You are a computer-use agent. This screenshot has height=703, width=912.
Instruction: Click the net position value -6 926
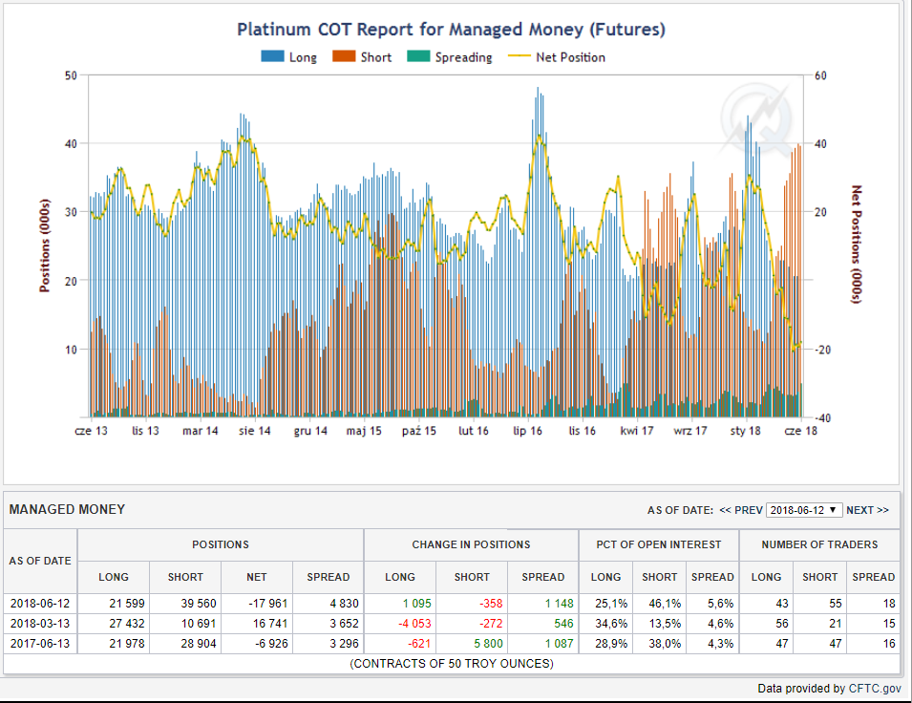pyautogui.click(x=271, y=644)
